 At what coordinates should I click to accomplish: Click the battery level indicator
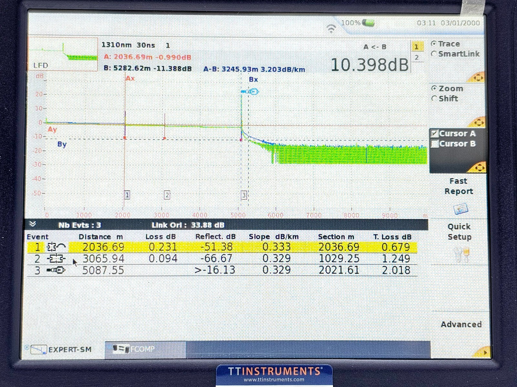coord(368,23)
